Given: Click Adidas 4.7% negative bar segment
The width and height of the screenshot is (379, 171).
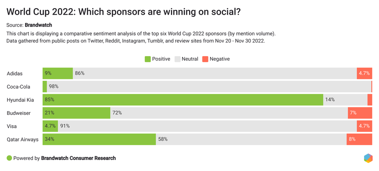Looking at the screenshot, I should (x=364, y=73).
